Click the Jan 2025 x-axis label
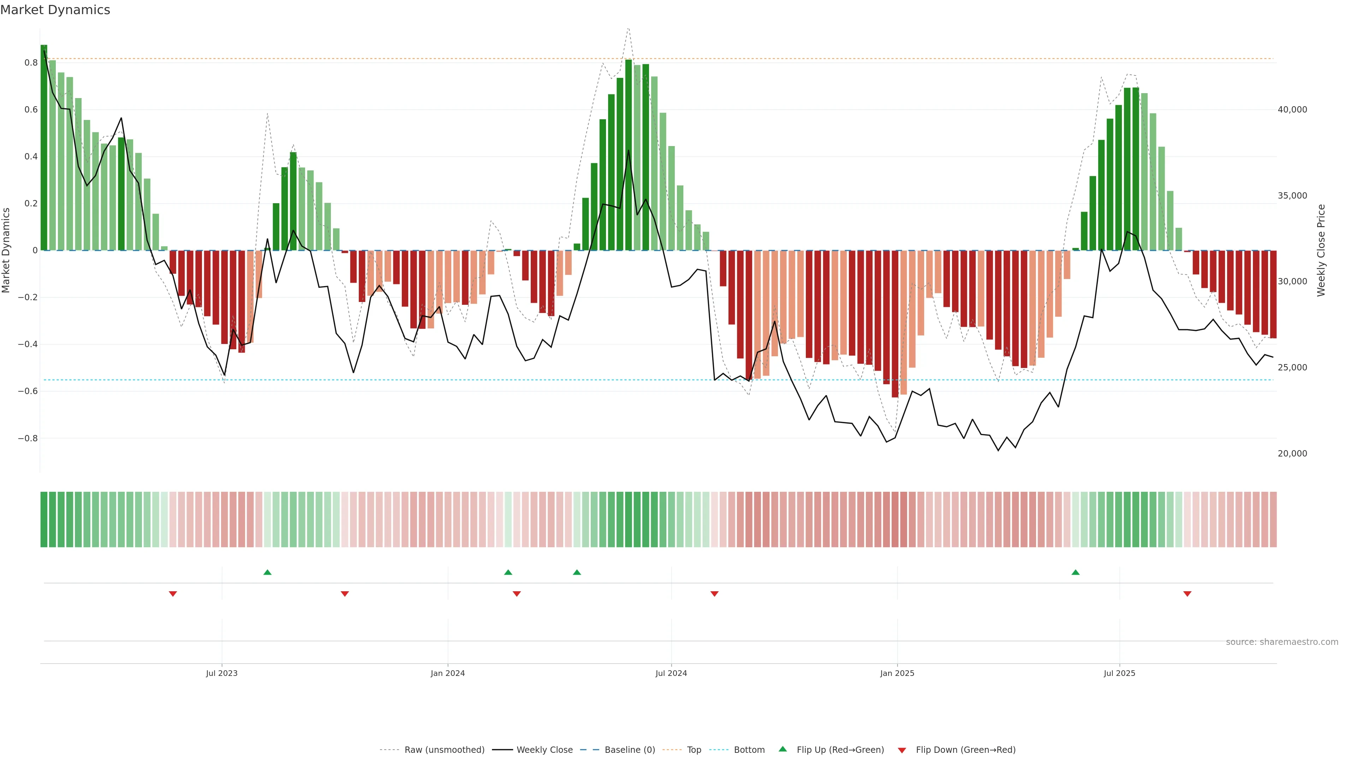 (897, 673)
